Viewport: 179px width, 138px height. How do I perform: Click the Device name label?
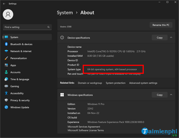coord(74,47)
